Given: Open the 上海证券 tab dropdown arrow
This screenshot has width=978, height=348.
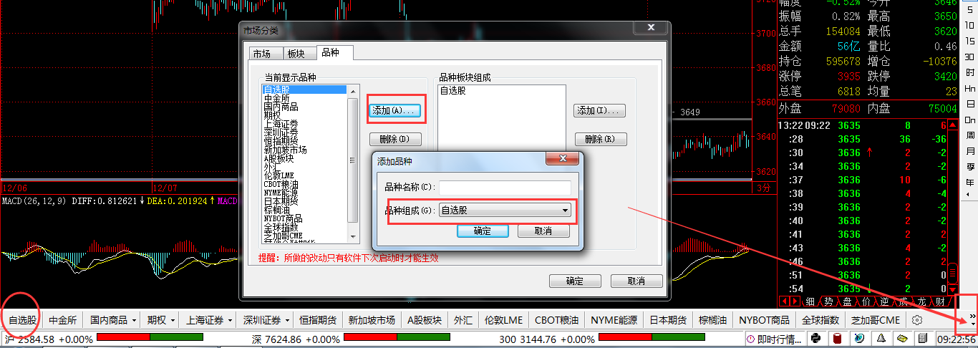Looking at the screenshot, I should click(229, 320).
